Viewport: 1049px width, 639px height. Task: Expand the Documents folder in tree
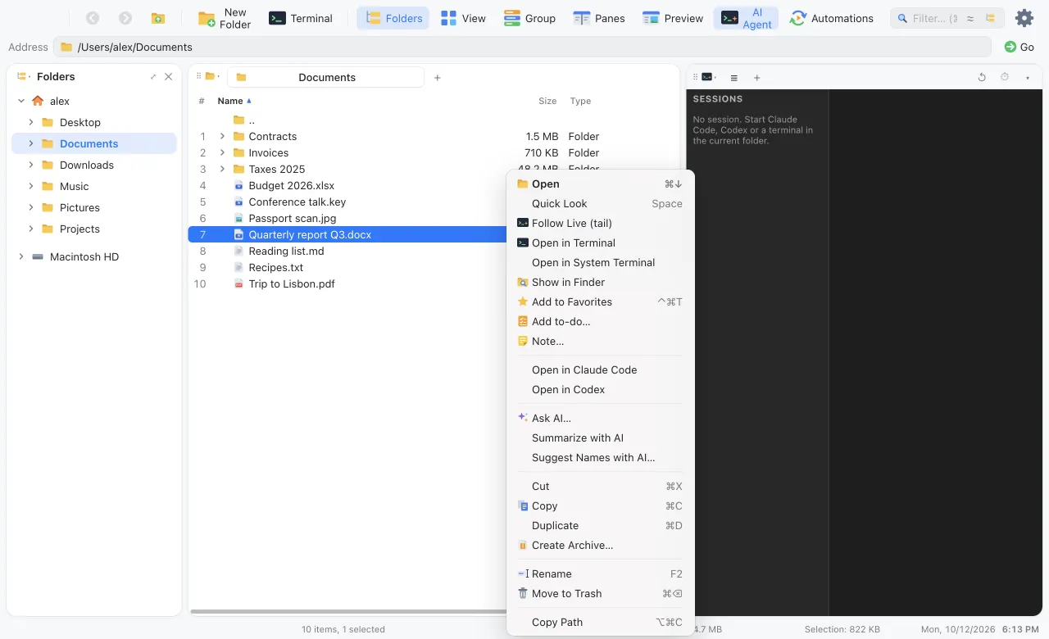[x=31, y=143]
